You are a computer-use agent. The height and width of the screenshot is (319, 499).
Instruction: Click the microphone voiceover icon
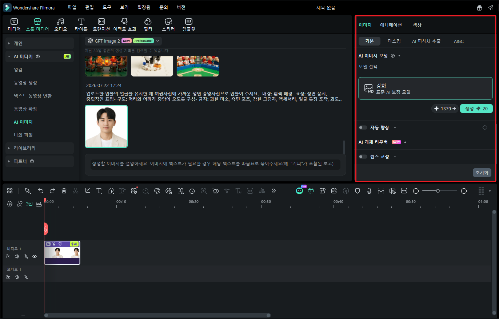point(369,190)
